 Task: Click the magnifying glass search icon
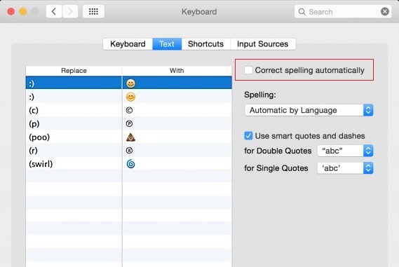[302, 12]
